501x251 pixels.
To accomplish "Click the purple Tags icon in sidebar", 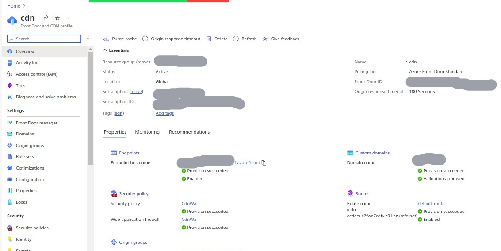I will click(x=10, y=86).
